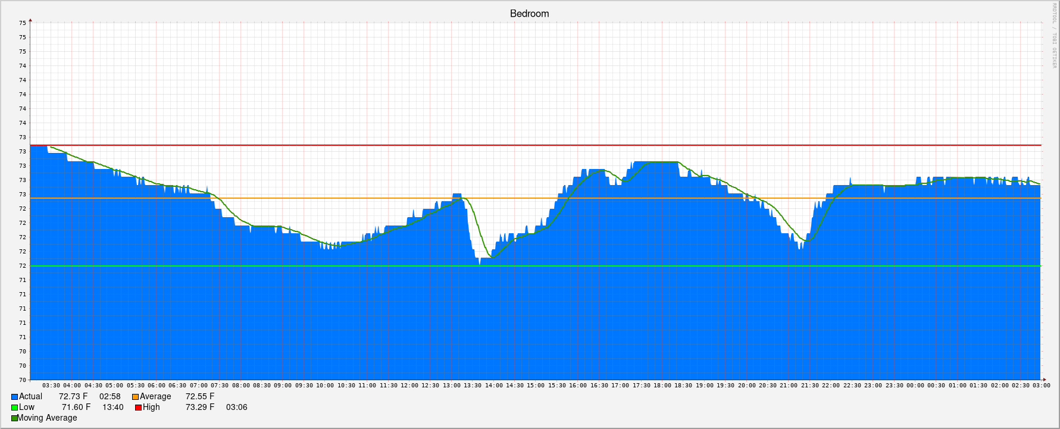The image size is (1060, 429).
Task: Click the Low timestamp 13:40 in the legend
Action: [x=112, y=408]
